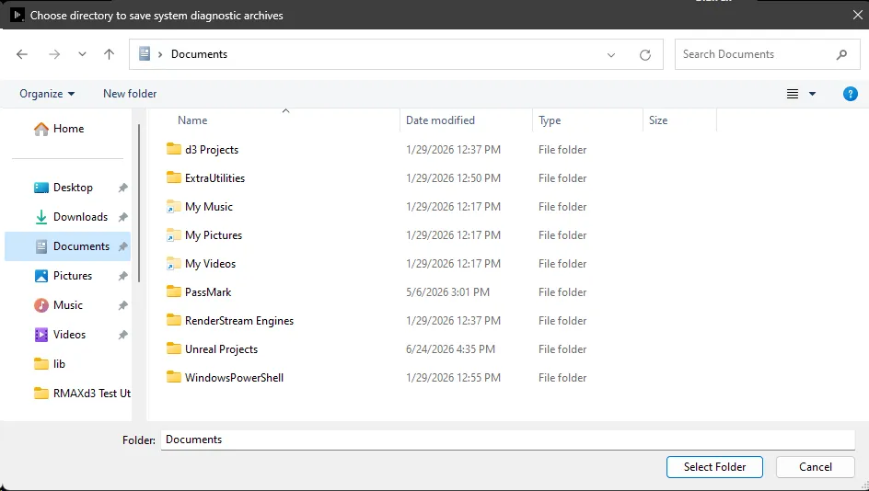Click the 6/24/2026 4:35 PM date cell
The image size is (869, 491).
pos(450,349)
